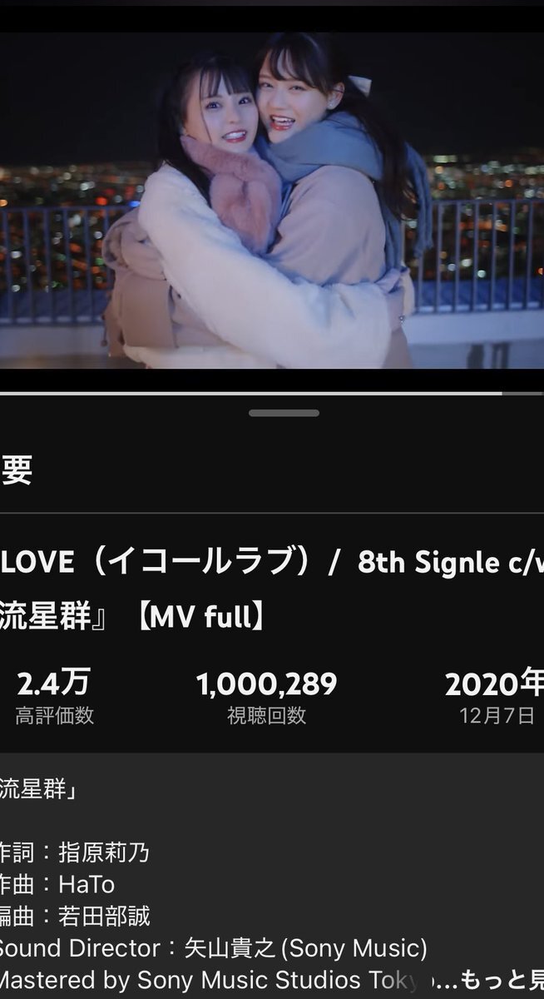Screen dimensions: 544x999
Task: Tap the 1,000,289 view count
Action: click(x=267, y=684)
